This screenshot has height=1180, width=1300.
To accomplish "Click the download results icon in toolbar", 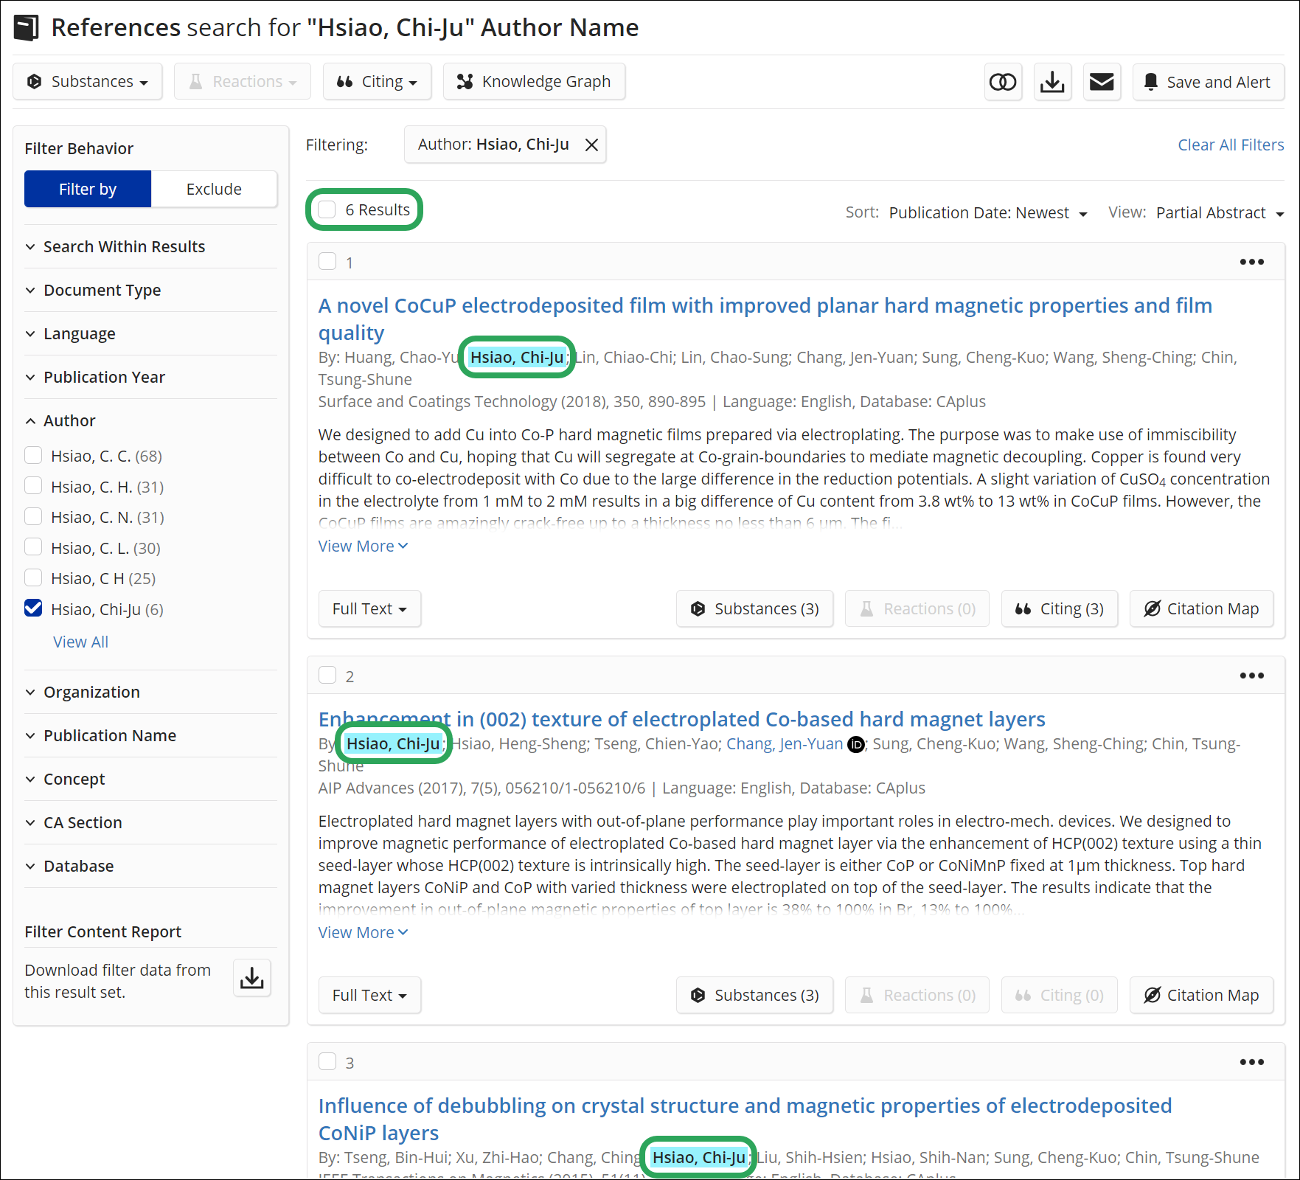I will tap(1052, 82).
